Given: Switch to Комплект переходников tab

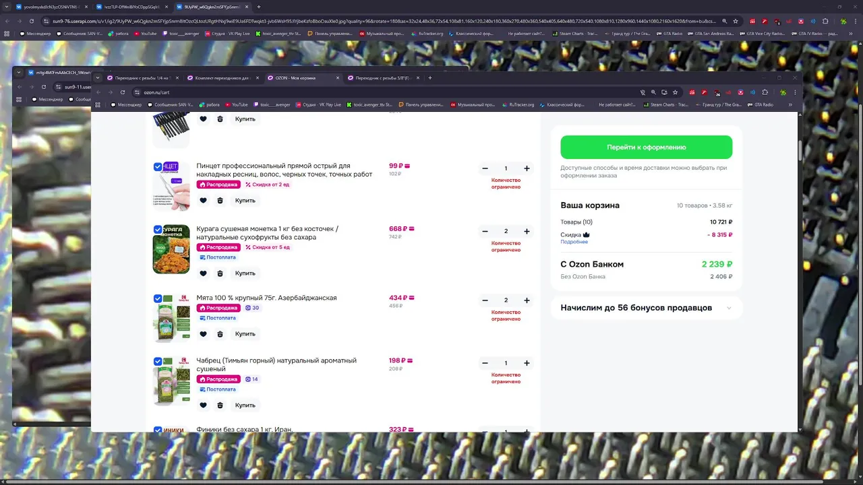Looking at the screenshot, I should (223, 78).
